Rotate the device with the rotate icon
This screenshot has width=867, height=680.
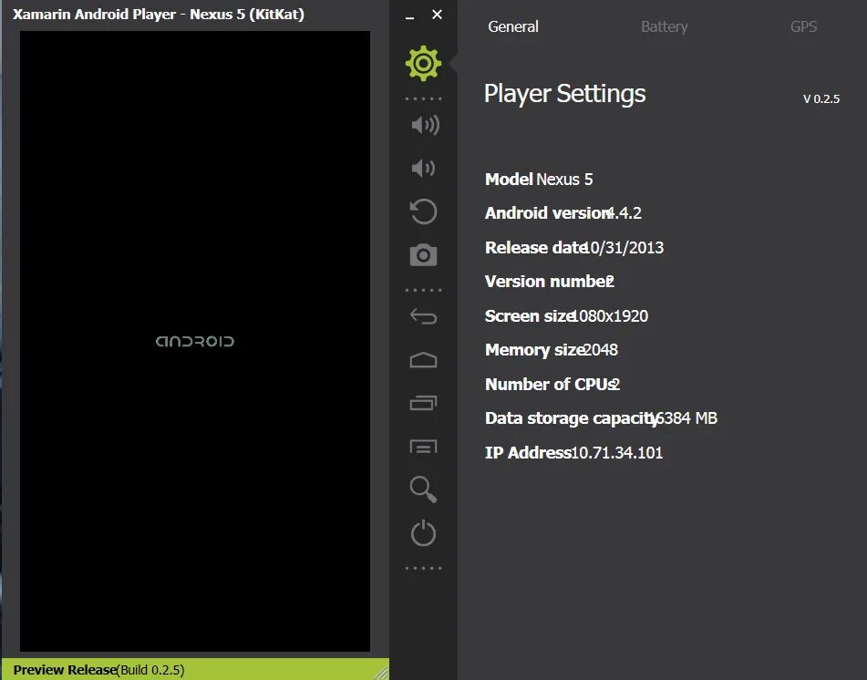pos(423,211)
